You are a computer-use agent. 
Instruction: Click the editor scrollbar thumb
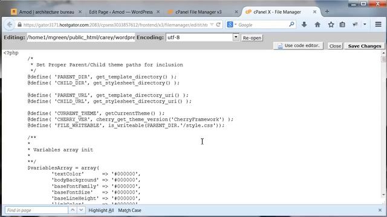383,59
